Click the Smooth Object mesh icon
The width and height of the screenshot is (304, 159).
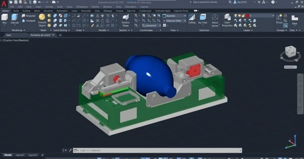pos(42,20)
